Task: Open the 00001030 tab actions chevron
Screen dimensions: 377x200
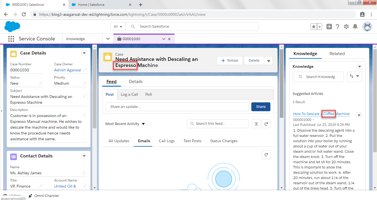Action: pos(164,39)
